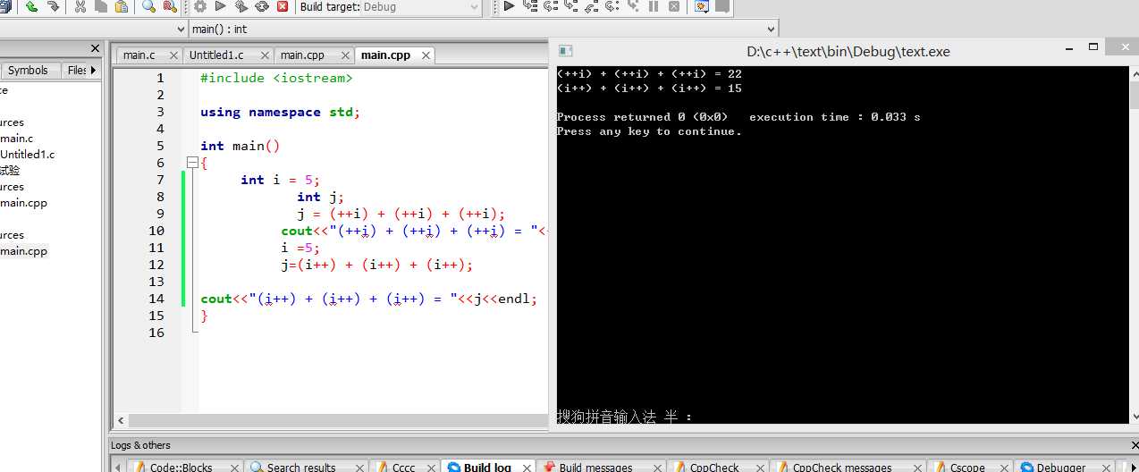Viewport: 1139px width, 472px height.
Task: Click the Step into debug icon
Action: [571, 6]
